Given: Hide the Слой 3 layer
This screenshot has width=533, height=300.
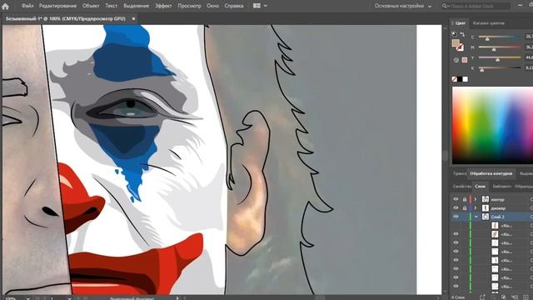Looking at the screenshot, I should pos(456,217).
